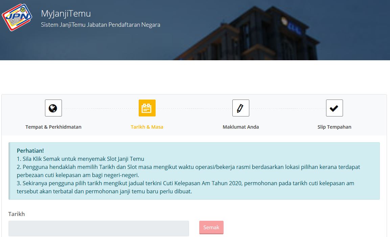Click the MyJanjiTemu title text
390x237 pixels.
click(66, 14)
